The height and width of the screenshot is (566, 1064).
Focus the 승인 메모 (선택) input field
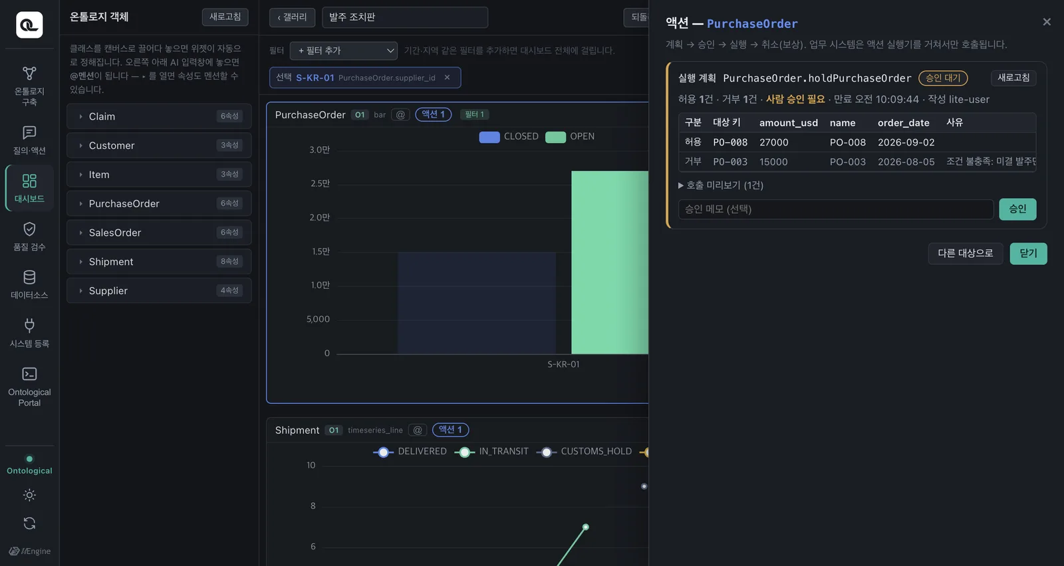point(836,209)
